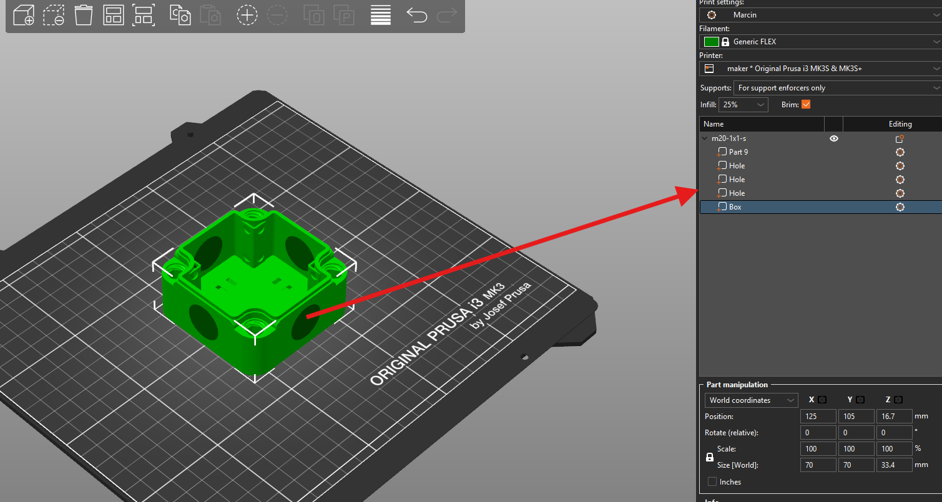Click the Delete all trash icon
Screen dimensions: 942x502
[84, 15]
